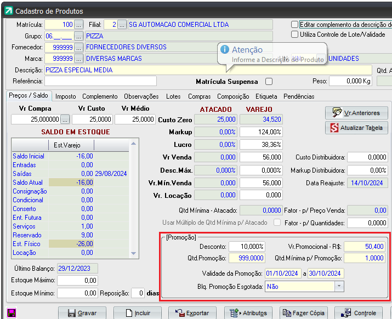Enable Editar complemento da descrição checkbox
Screen dimensions: 392x319
295,25
